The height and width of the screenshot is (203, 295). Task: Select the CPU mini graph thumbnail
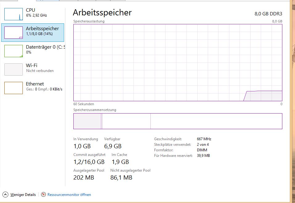coord(14,14)
